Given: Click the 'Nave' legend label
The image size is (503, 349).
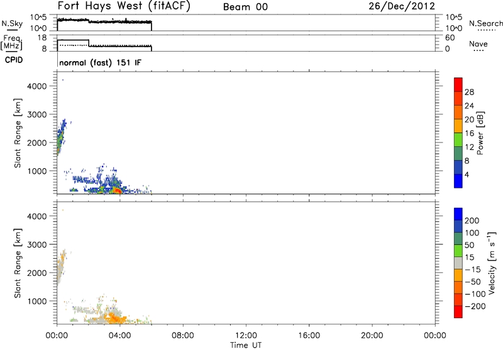Looking at the screenshot, I should (478, 44).
